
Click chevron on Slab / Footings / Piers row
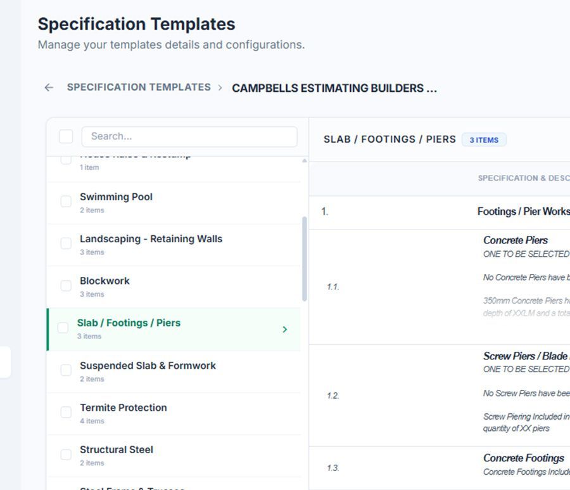tap(284, 330)
